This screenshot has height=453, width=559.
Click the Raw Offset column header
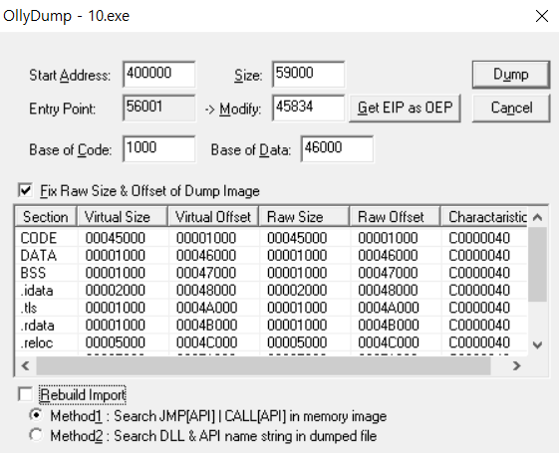pyautogui.click(x=395, y=216)
